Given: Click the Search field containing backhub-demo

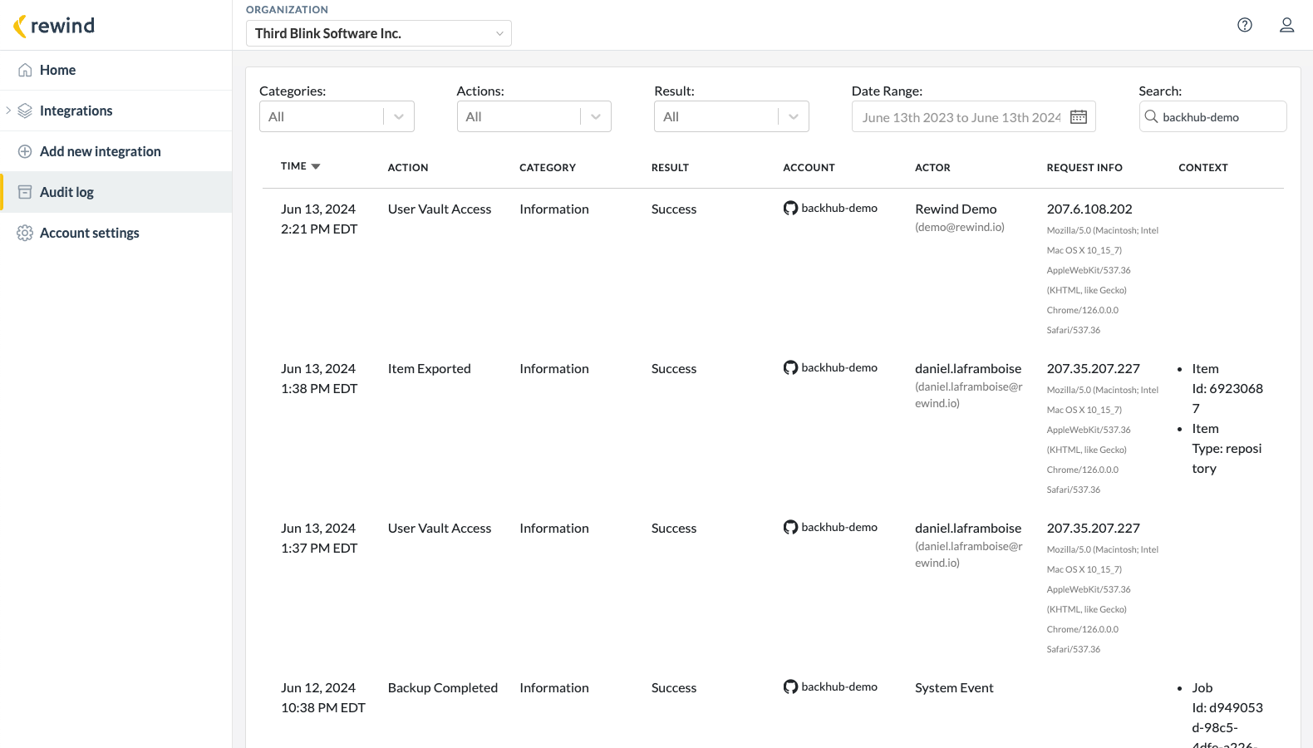Looking at the screenshot, I should click(x=1213, y=116).
